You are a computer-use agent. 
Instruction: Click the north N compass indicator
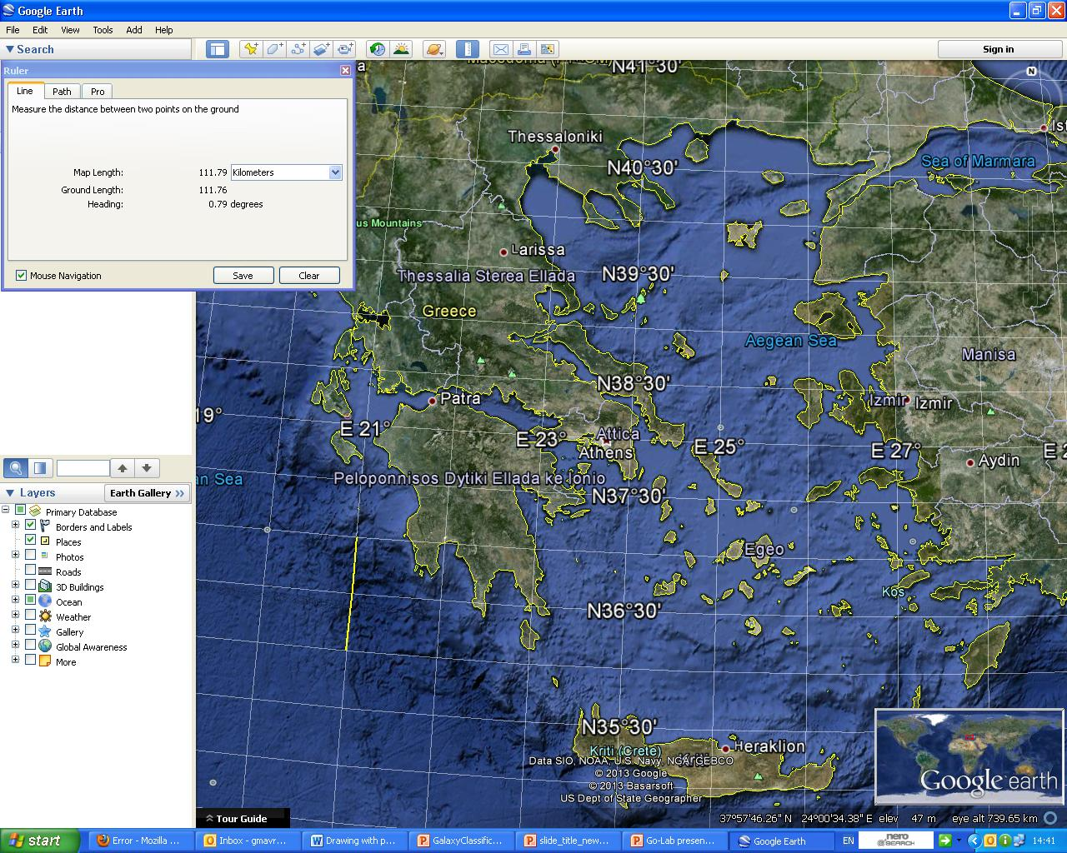pyautogui.click(x=1031, y=72)
